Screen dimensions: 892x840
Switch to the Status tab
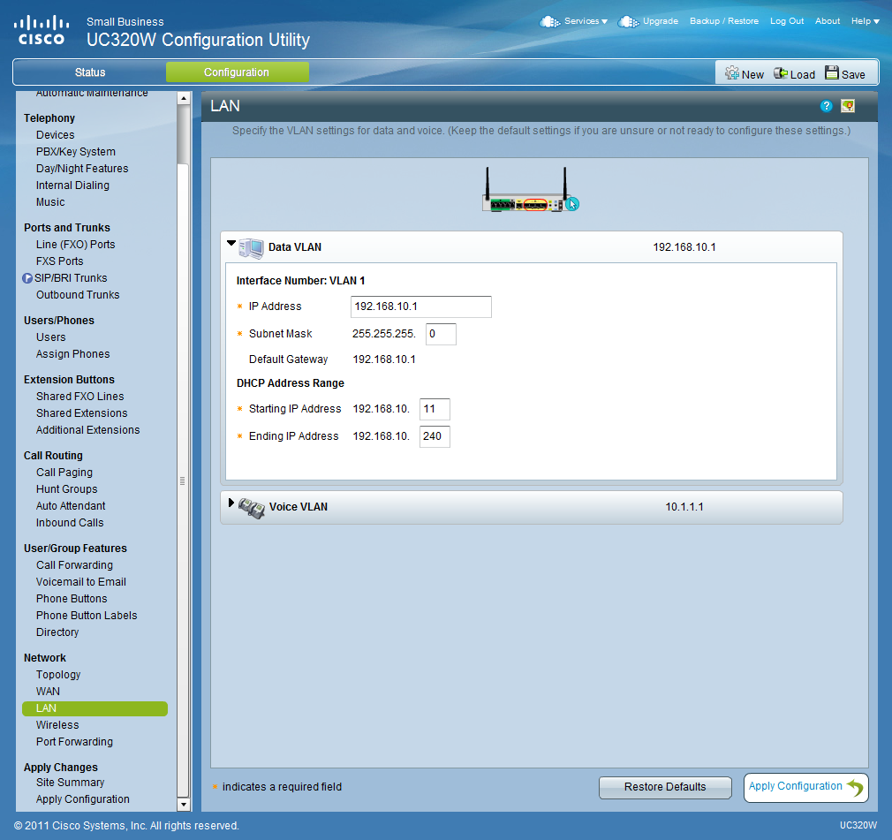(x=90, y=72)
